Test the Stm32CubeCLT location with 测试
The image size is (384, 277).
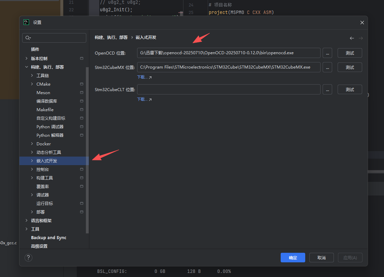350,89
